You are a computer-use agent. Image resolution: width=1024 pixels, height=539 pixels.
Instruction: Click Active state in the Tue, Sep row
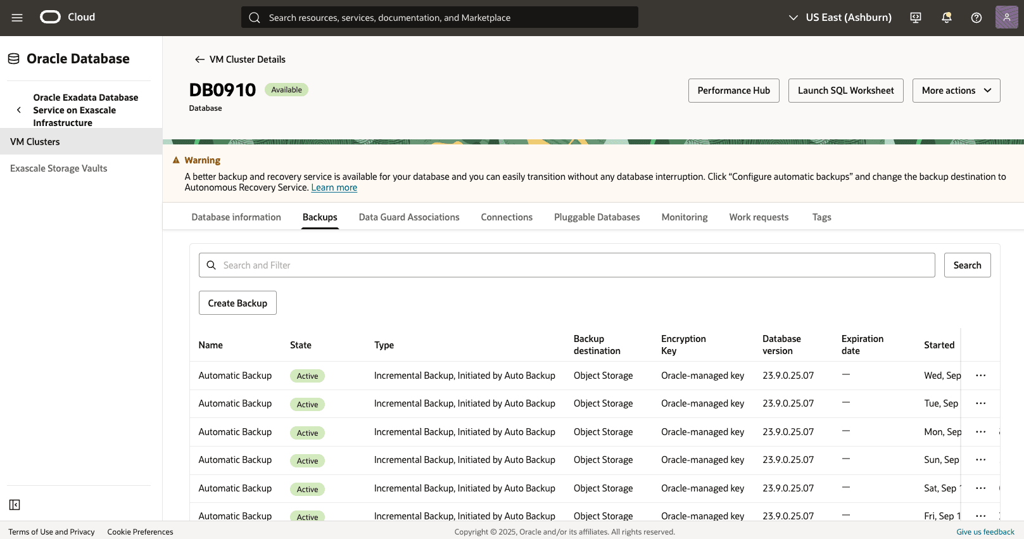point(307,404)
